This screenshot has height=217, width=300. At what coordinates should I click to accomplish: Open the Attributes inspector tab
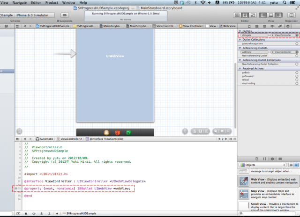[x=272, y=26]
